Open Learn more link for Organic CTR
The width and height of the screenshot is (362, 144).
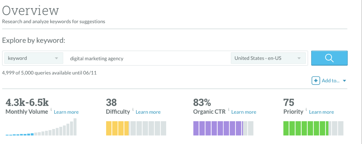(244, 112)
